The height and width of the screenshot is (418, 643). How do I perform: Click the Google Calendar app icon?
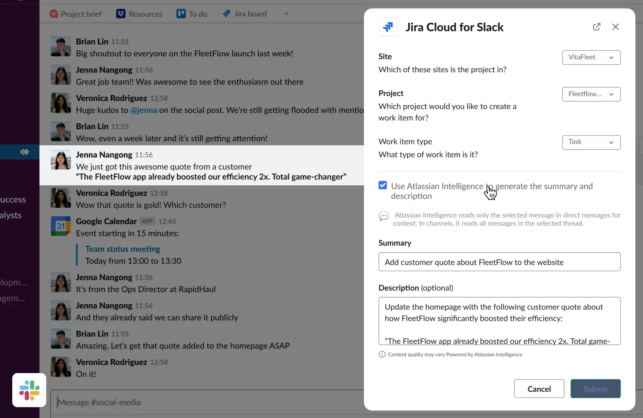click(61, 226)
